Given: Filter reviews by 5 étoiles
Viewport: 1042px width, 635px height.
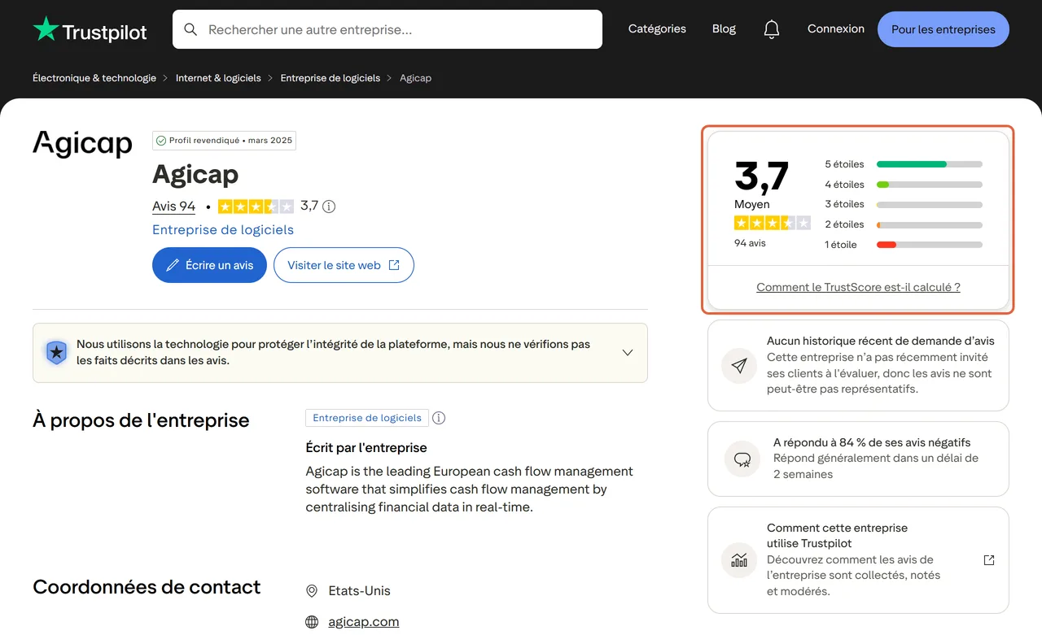Looking at the screenshot, I should [x=904, y=164].
